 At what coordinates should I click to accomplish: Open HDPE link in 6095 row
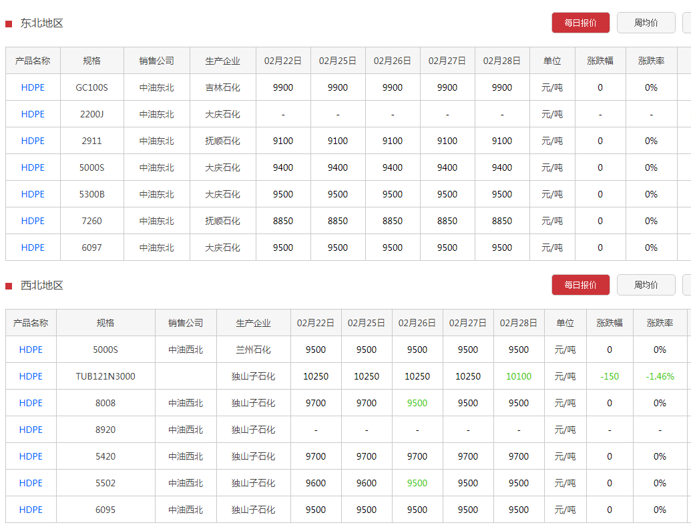click(x=31, y=510)
